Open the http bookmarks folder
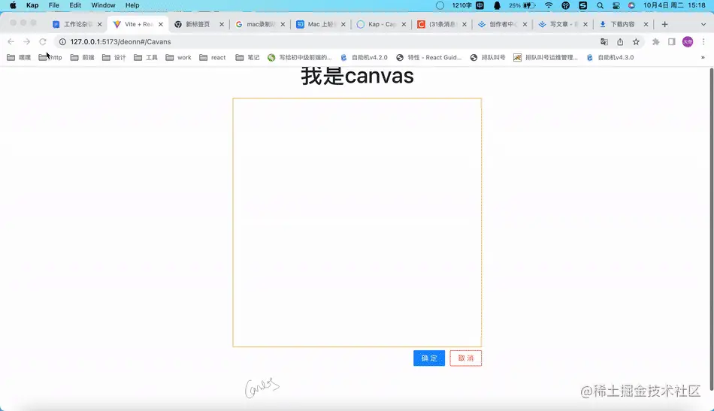 (50, 57)
